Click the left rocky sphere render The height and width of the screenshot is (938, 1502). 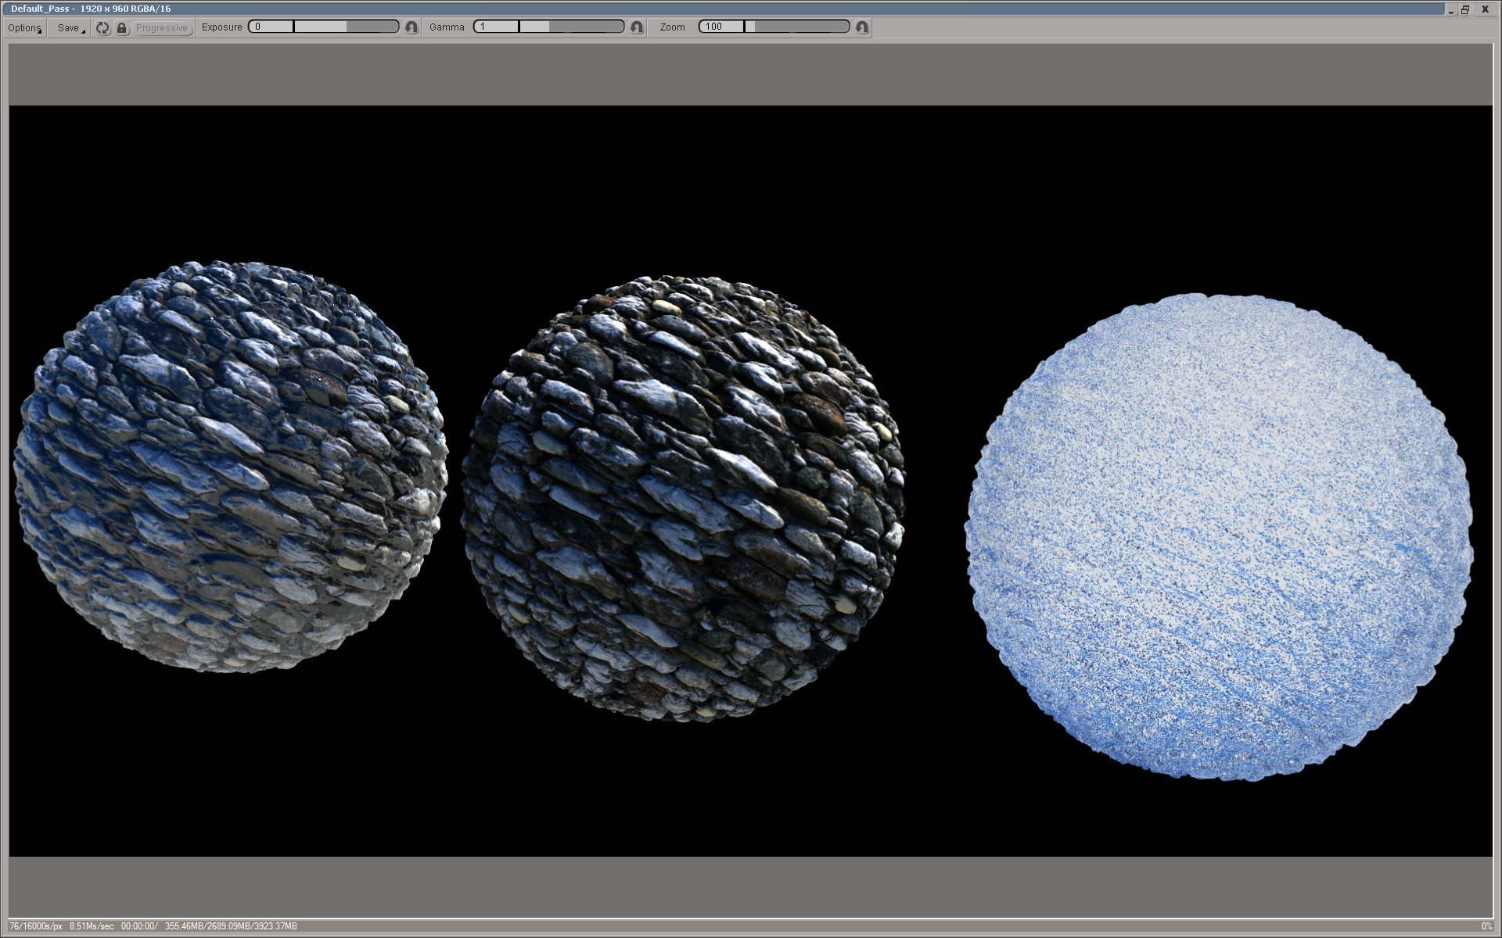click(x=231, y=467)
